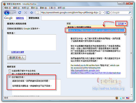Click the custom confirmation message text area
This screenshot has width=136, height=103.
(36, 87)
